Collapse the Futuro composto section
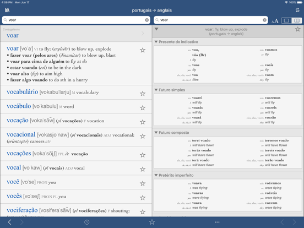The image size is (304, 228). [x=156, y=133]
